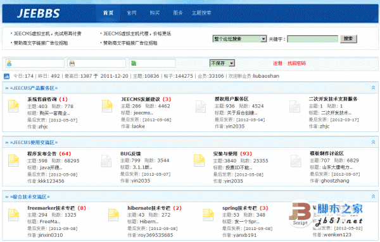Screen dimensions: 380x242
Task: Open the right 赞助商文字链接广告位招租 link
Action: click(130, 43)
